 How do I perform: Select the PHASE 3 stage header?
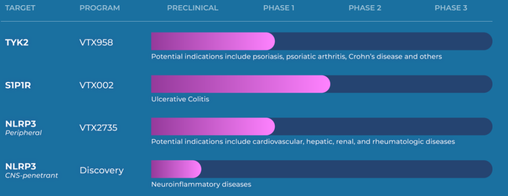point(451,8)
